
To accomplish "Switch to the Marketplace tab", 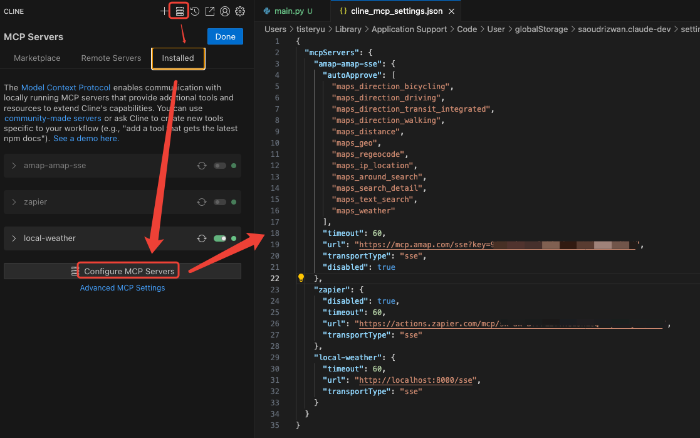I will (37, 58).
